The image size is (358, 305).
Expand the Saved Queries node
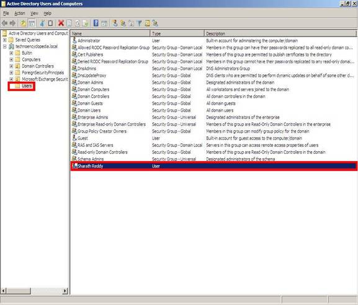pyautogui.click(x=4, y=40)
